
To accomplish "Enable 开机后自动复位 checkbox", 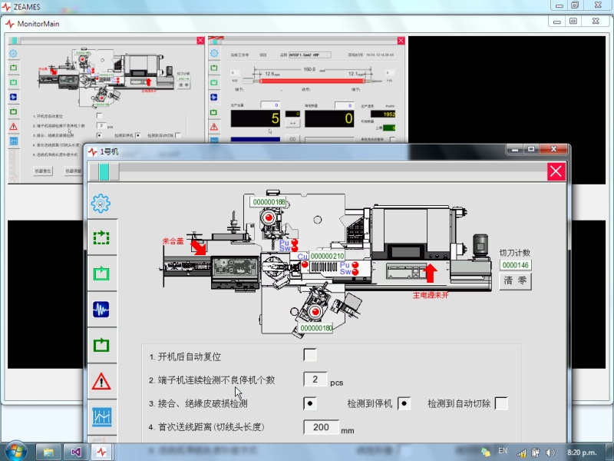I will pyautogui.click(x=310, y=355).
